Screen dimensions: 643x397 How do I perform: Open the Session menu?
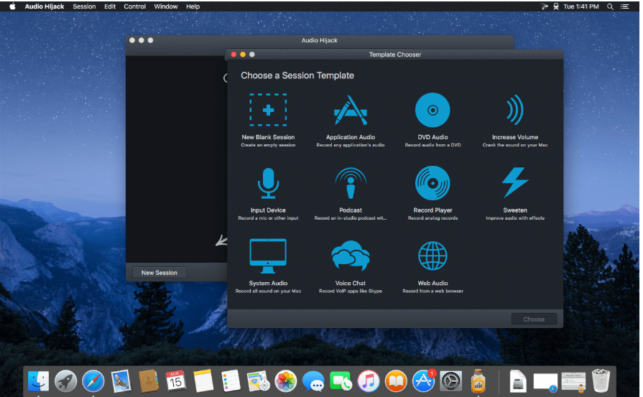tap(84, 6)
